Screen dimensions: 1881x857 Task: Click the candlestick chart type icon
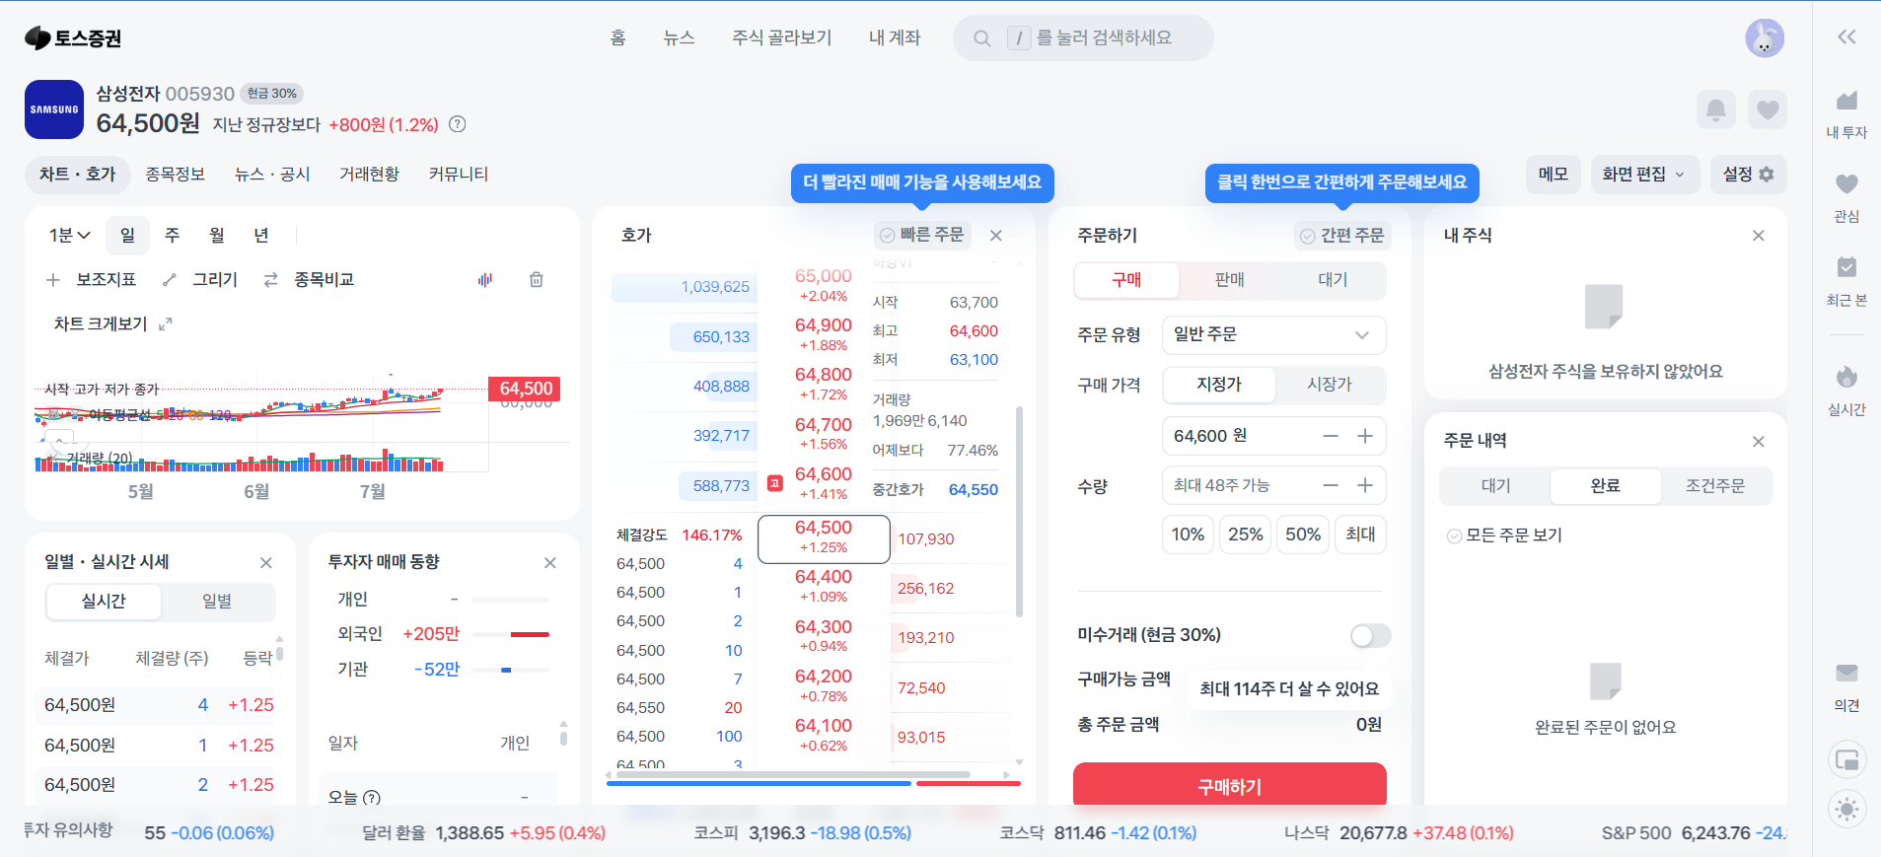485,280
